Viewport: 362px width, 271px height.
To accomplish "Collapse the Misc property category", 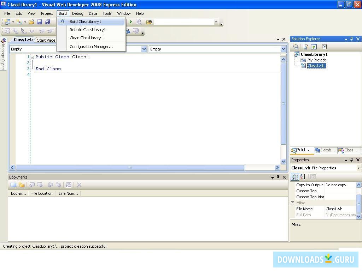I will point(292,203).
